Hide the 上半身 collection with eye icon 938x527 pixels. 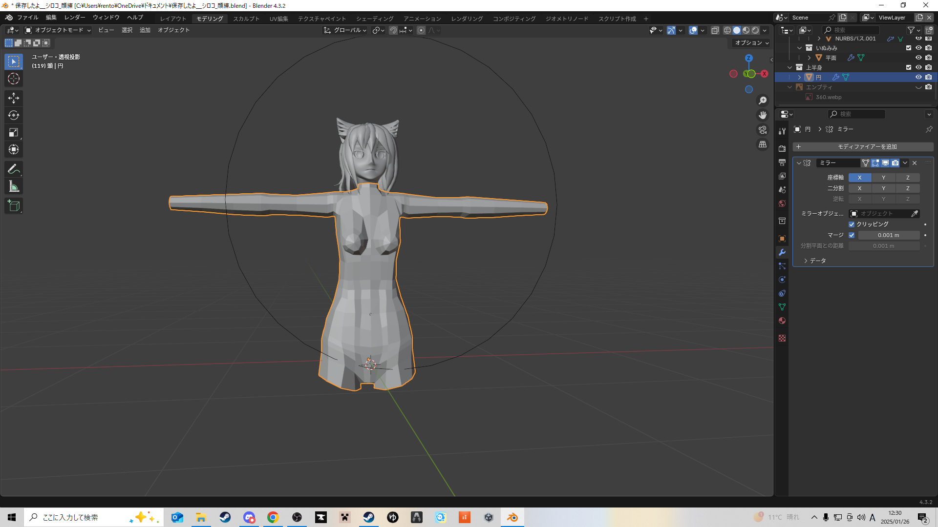click(918, 67)
